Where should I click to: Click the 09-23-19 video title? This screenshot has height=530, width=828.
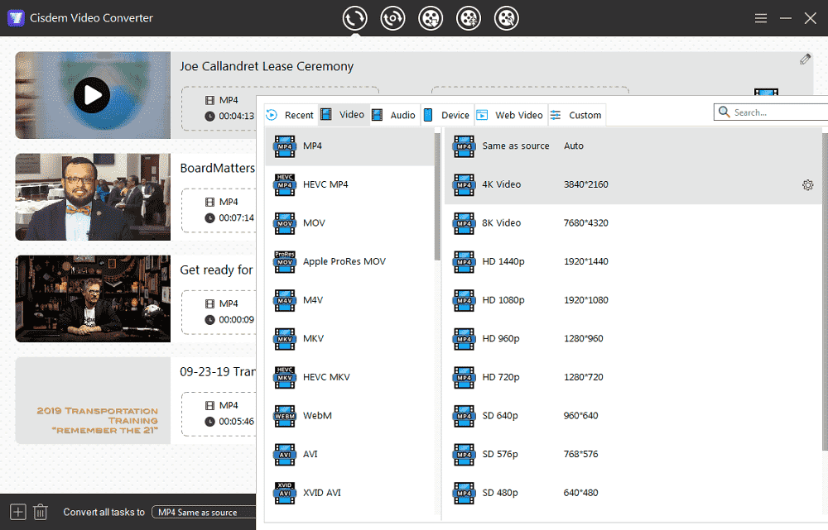[218, 372]
